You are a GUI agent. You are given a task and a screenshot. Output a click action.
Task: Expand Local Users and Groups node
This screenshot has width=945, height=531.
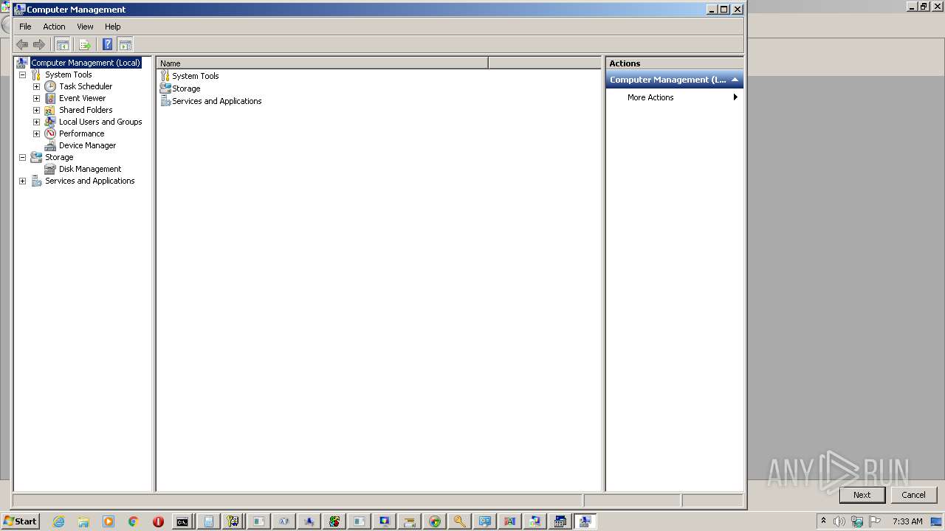click(x=36, y=122)
